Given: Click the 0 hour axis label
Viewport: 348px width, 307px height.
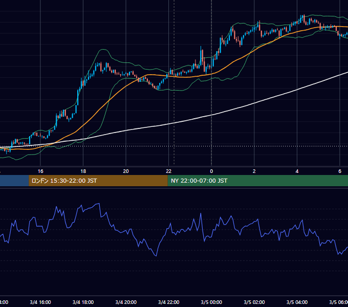Looking at the screenshot, I should tap(211, 171).
